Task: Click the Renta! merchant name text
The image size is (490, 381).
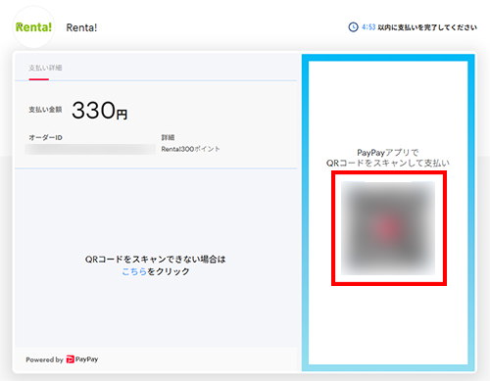Action: 81,27
